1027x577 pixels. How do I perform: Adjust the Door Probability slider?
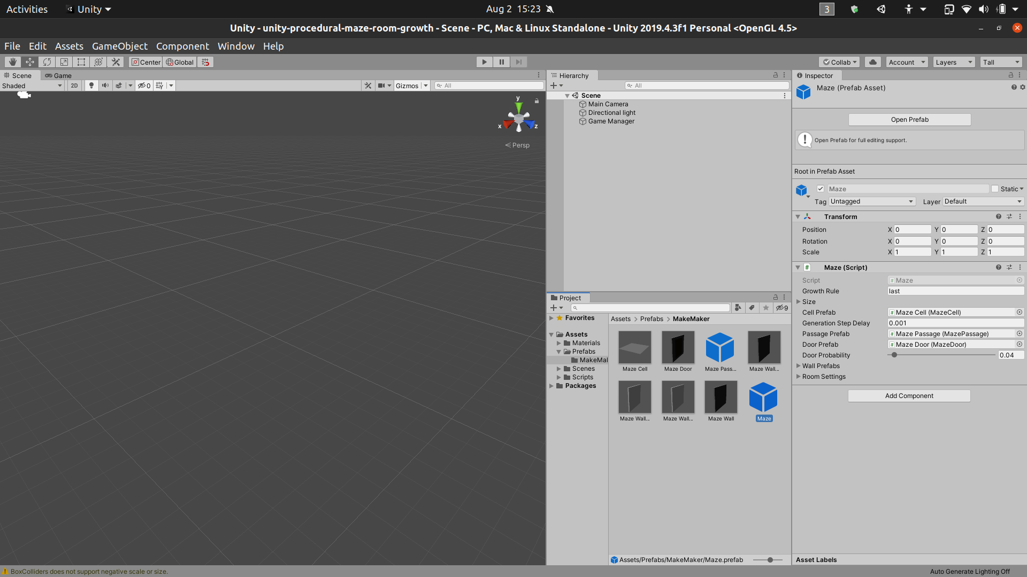(894, 355)
